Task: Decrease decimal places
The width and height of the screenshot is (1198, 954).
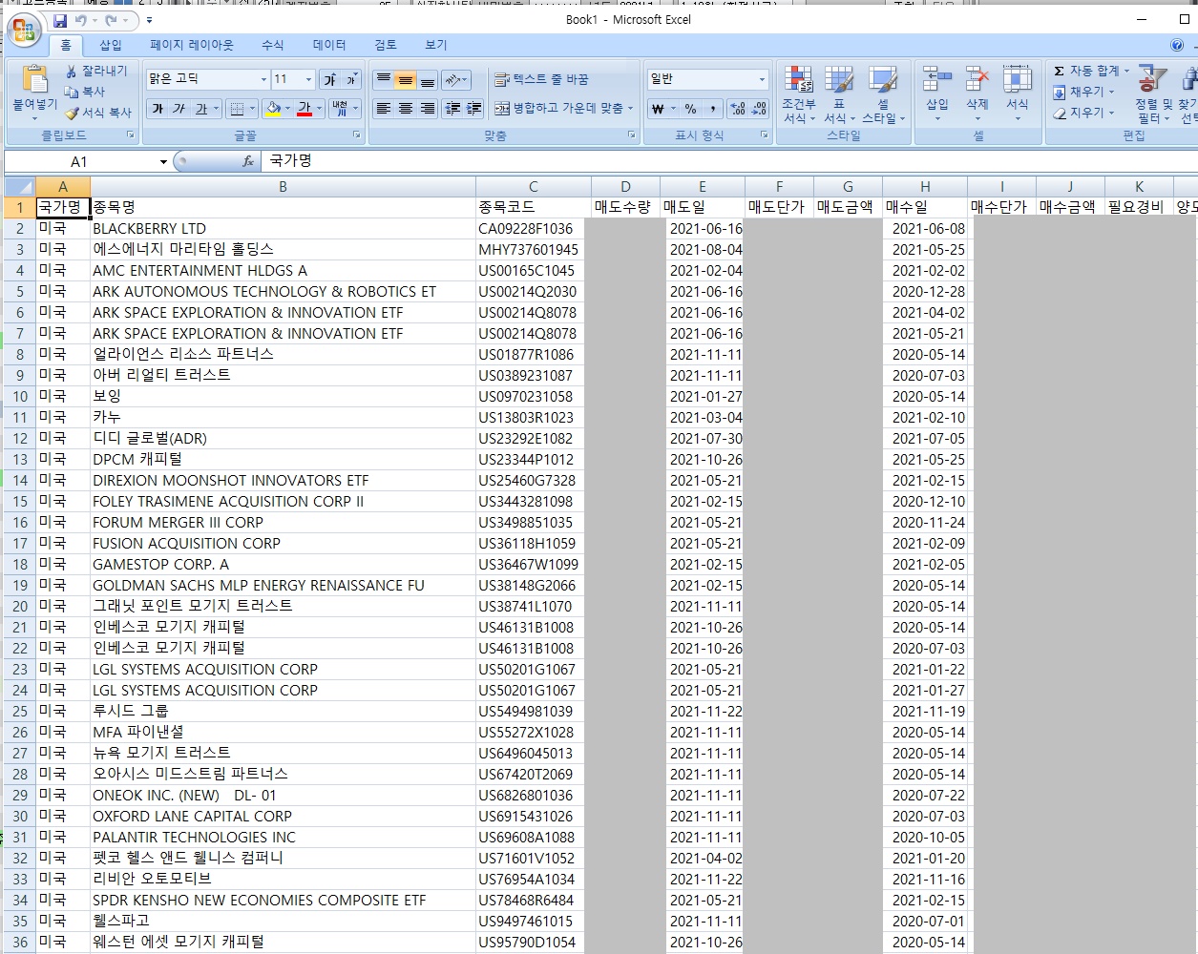Action: tap(758, 109)
